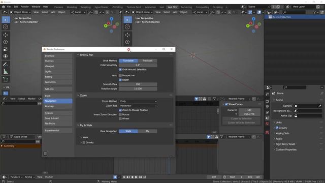Enable Invert Zoom Direction Mouse checkbox
This screenshot has width=325, height=183.
120,114
